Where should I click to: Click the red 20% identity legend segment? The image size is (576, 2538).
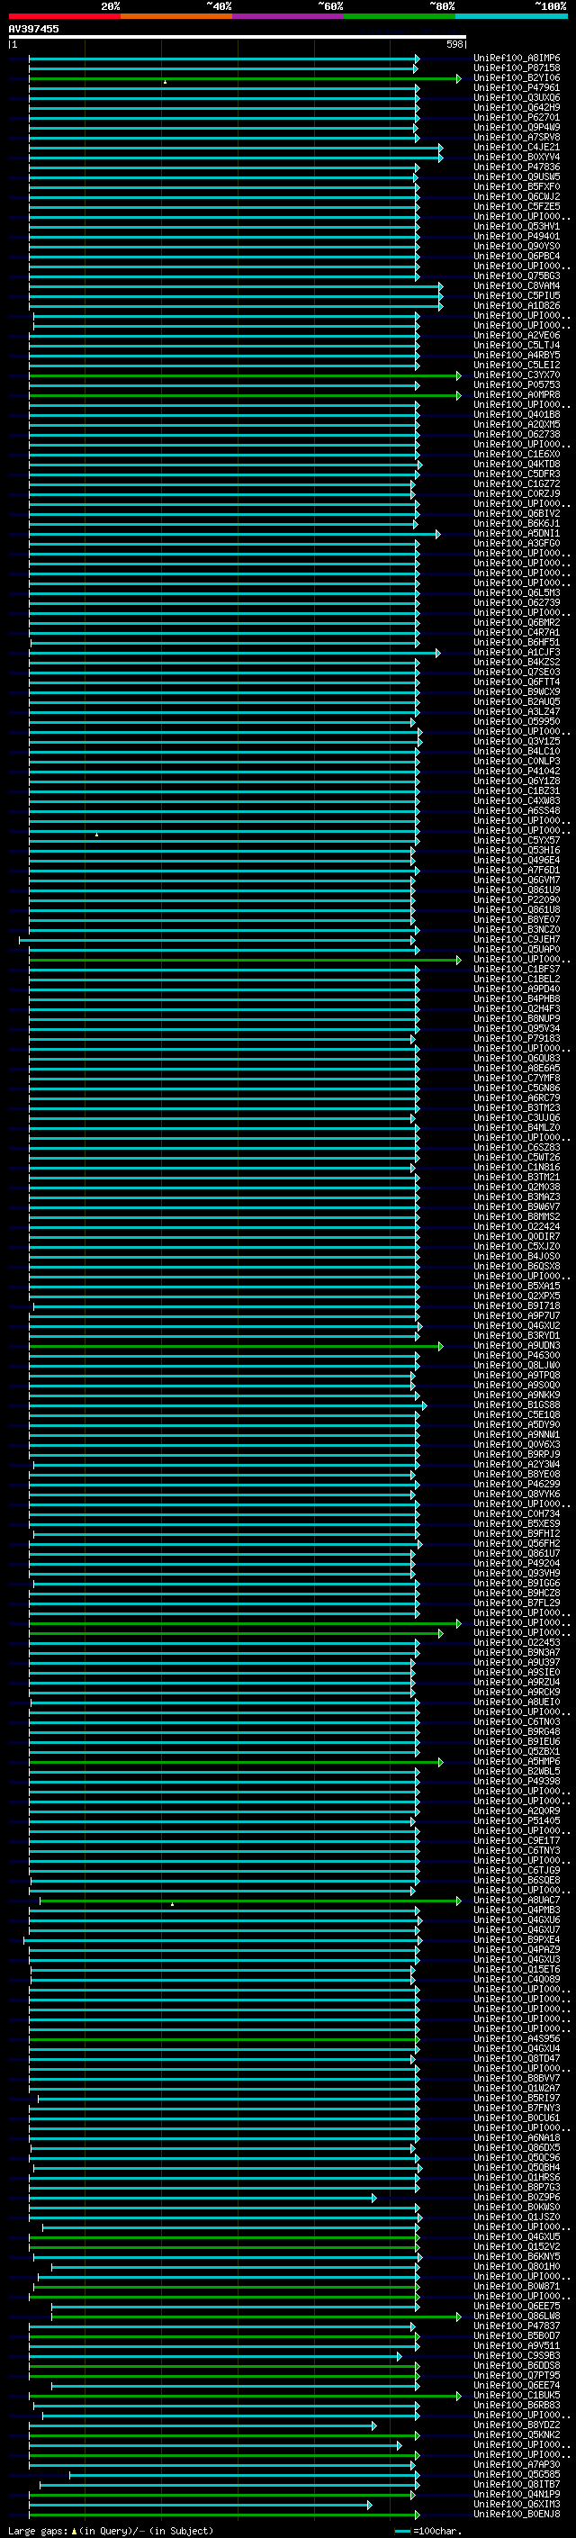pos(64,17)
